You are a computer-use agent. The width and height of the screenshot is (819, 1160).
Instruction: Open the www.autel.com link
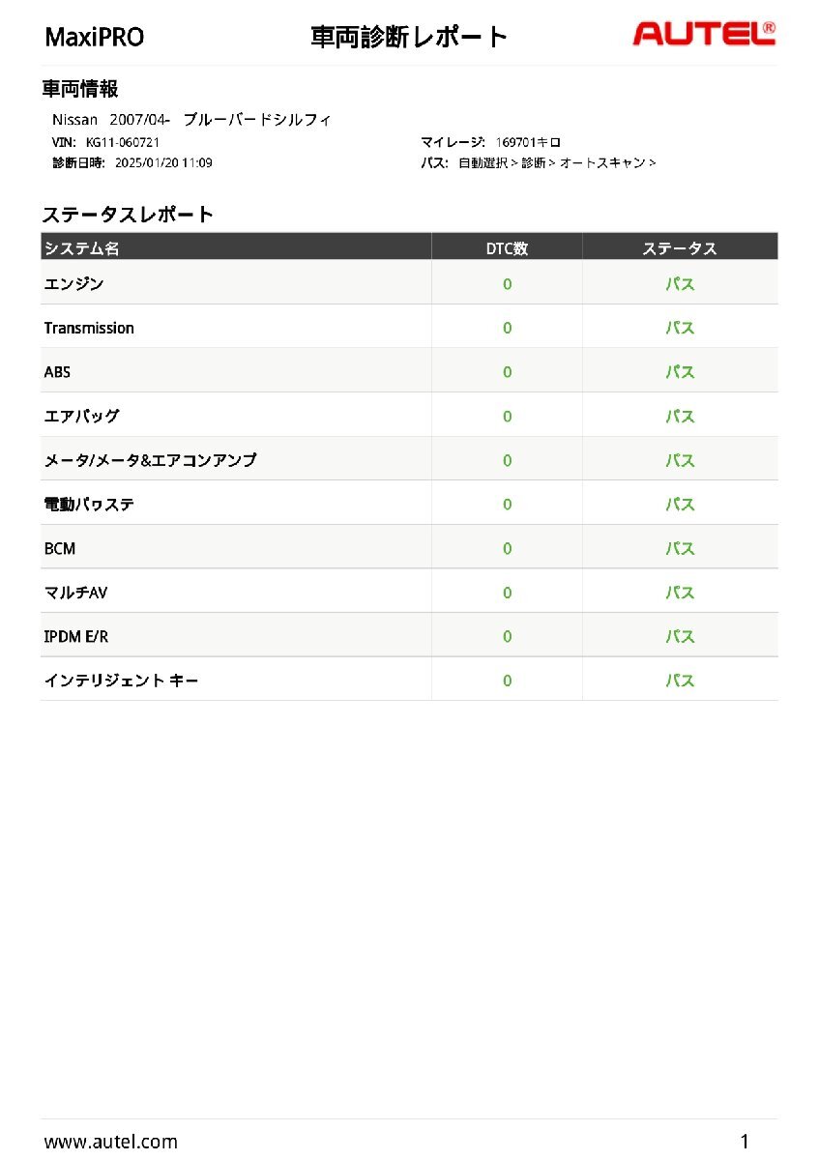click(111, 1142)
